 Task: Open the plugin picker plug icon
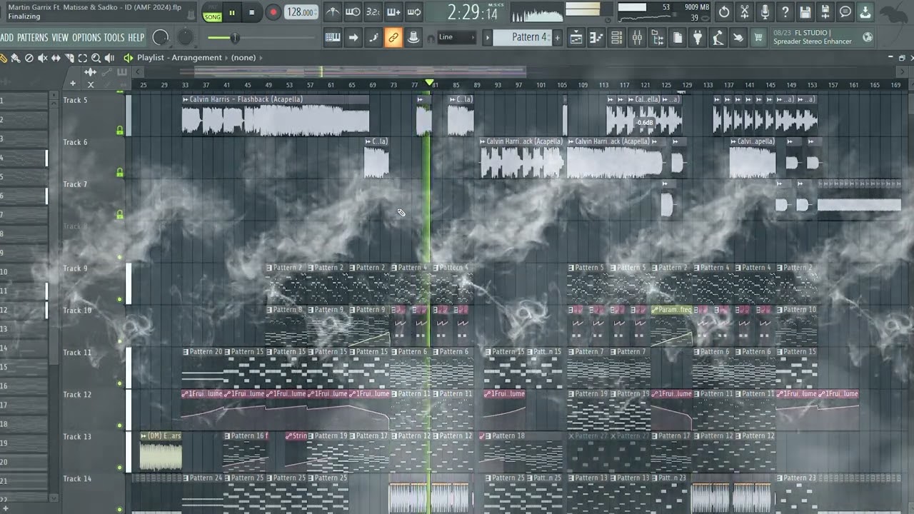698,37
